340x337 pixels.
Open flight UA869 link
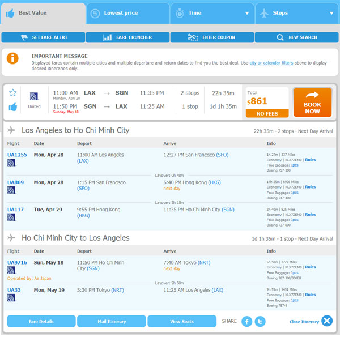pyautogui.click(x=16, y=182)
